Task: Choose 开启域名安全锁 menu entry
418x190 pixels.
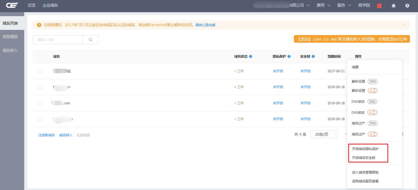Action: click(x=363, y=158)
